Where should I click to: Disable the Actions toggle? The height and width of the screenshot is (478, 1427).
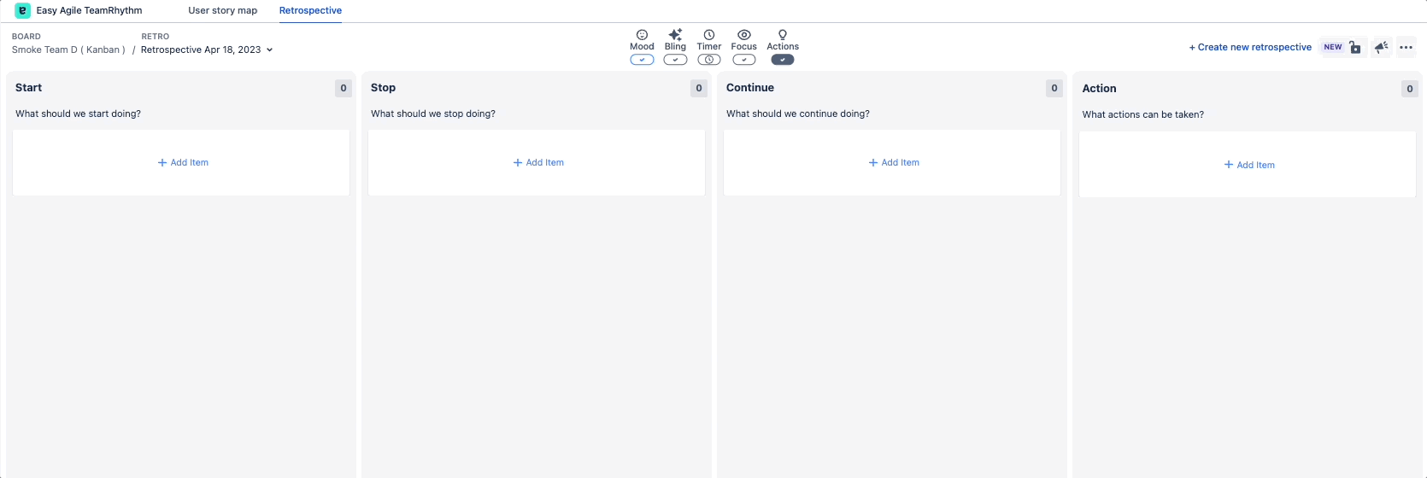pos(783,60)
